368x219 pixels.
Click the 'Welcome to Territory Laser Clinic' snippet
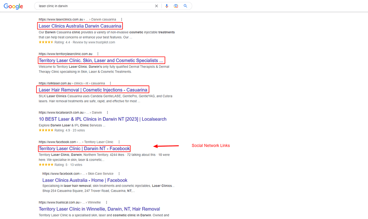(x=104, y=69)
